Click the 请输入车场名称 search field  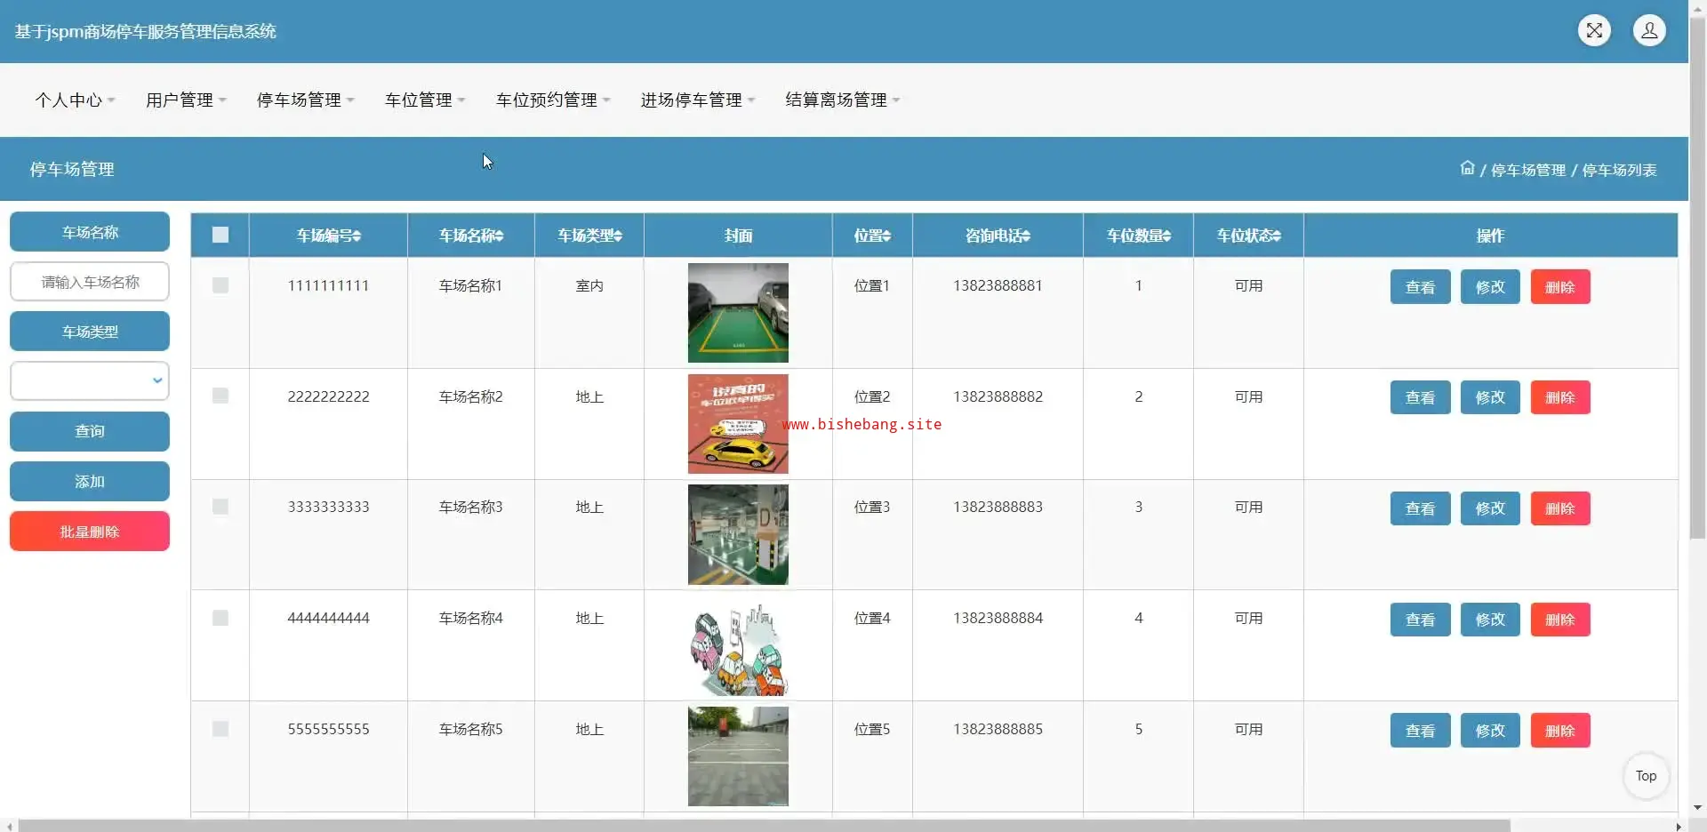[90, 282]
